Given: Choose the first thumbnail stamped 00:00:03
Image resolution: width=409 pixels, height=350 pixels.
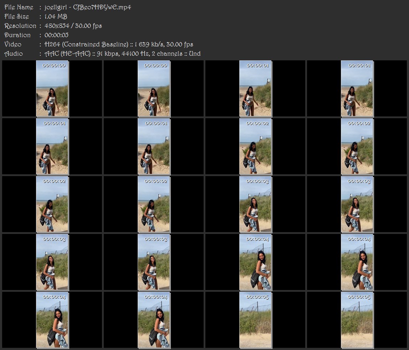Looking at the screenshot, I should [255, 204].
